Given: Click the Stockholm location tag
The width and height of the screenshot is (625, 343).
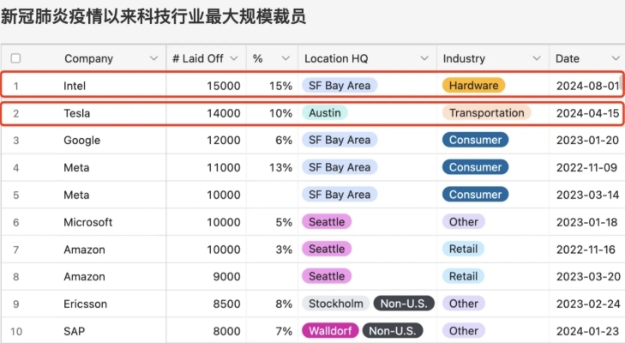Looking at the screenshot, I should pos(335,304).
